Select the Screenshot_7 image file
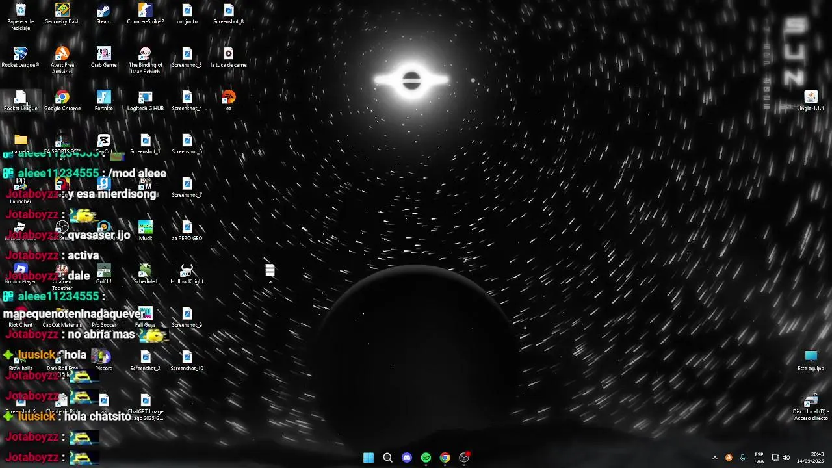 coord(187,187)
